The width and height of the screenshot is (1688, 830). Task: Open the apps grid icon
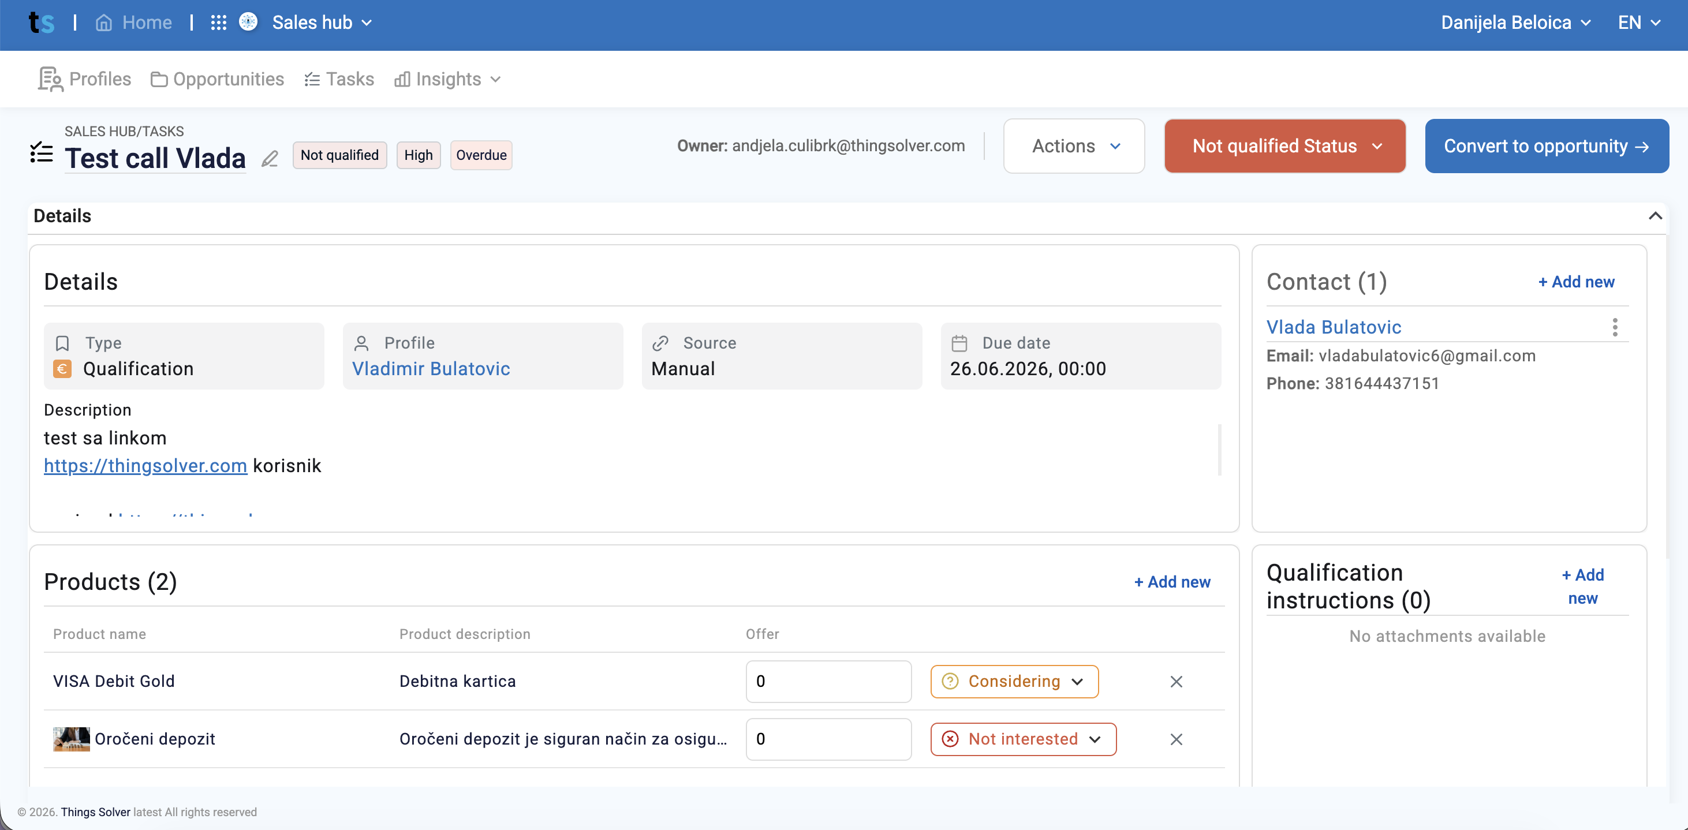pyautogui.click(x=218, y=23)
